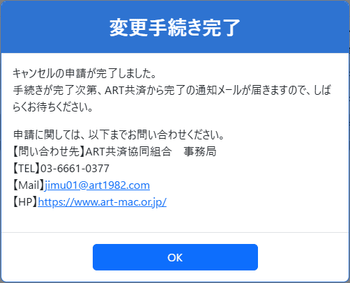350x283 pixels.
Task: Confirm the dialog with the OK button
Action: pos(175,257)
